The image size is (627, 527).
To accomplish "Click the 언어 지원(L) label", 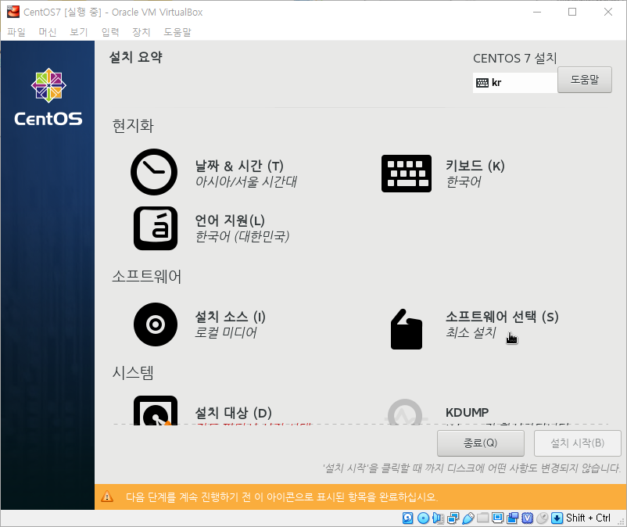I will (230, 220).
